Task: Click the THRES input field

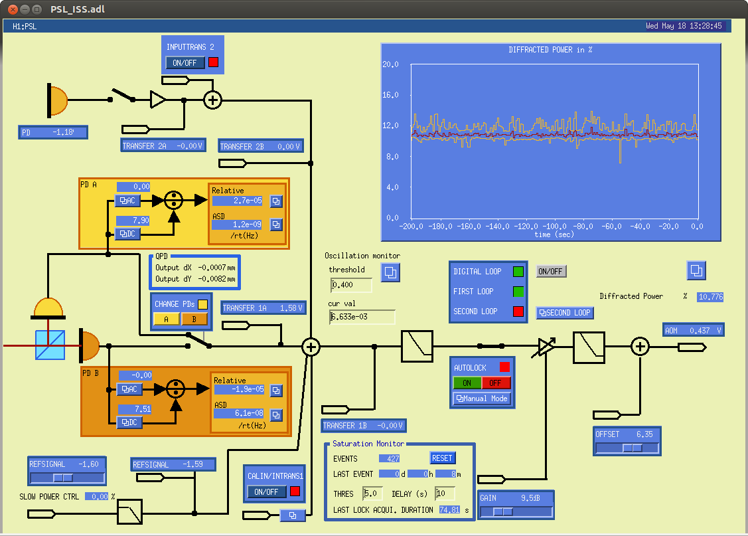Action: [372, 493]
